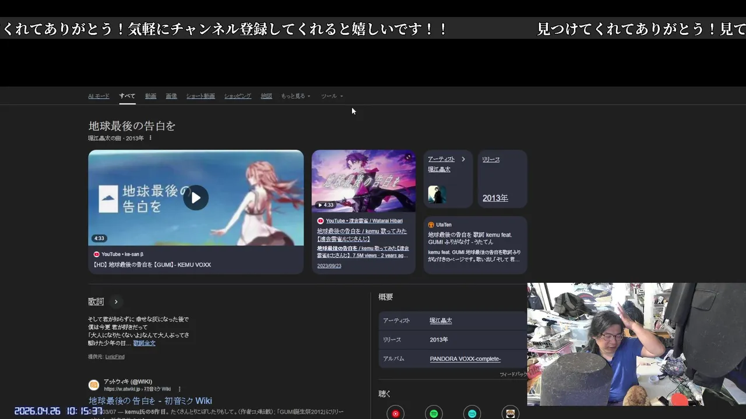Click 堀江晶太 name in the artist card
Screen dimensions: 746x419
tap(439, 169)
